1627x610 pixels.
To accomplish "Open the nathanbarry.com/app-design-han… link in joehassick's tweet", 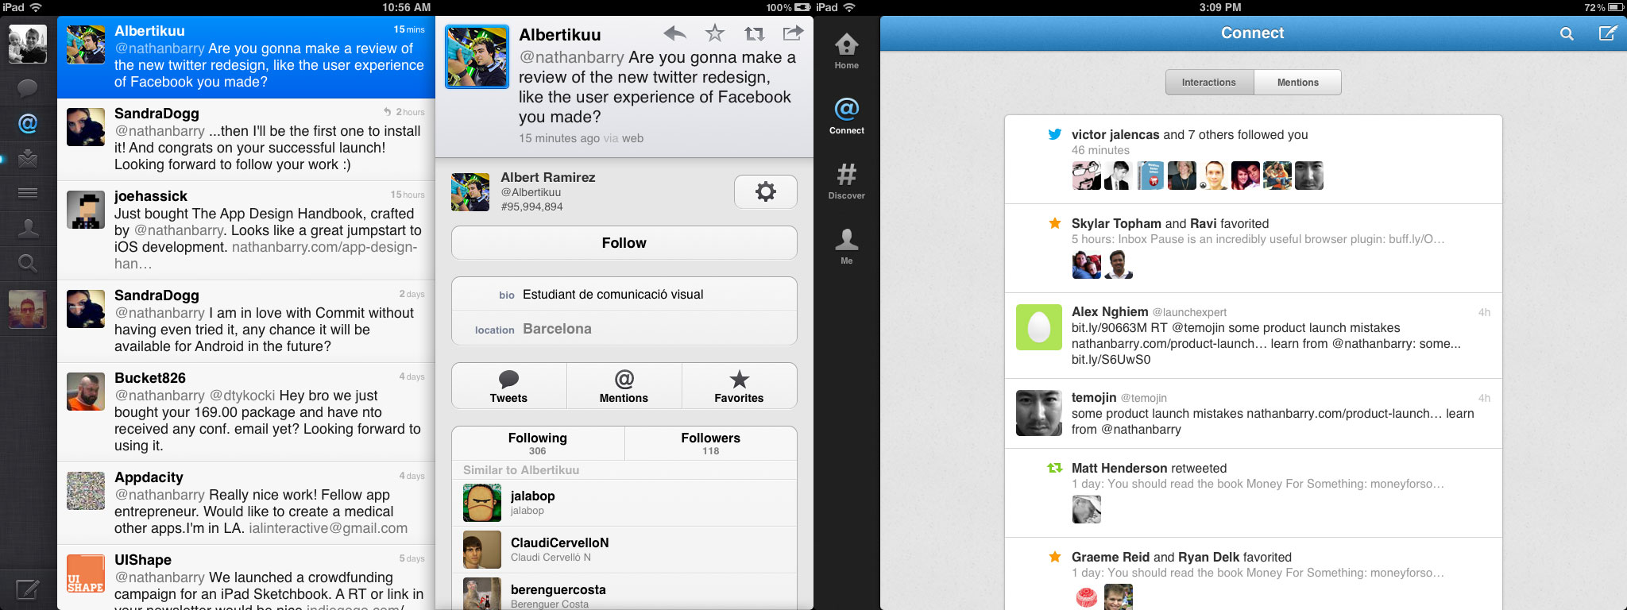I will click(x=324, y=248).
